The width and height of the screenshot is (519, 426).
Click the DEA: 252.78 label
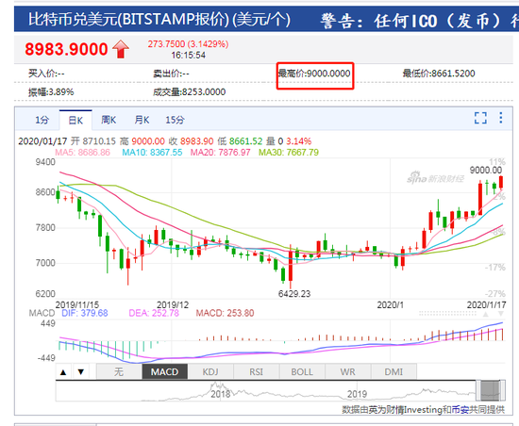click(x=154, y=313)
